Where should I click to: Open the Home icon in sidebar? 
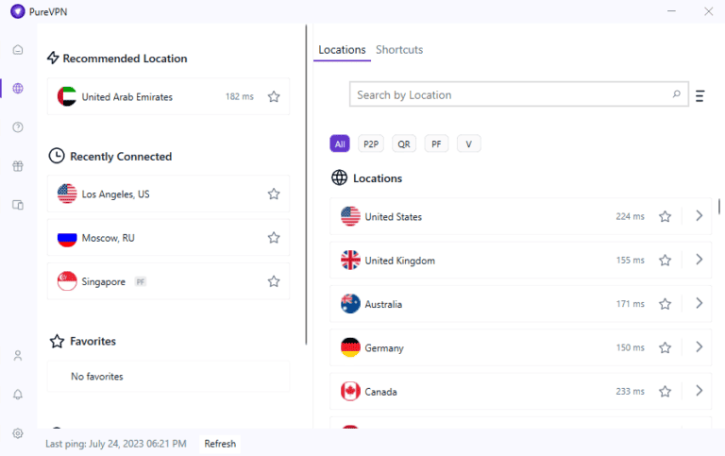(18, 50)
